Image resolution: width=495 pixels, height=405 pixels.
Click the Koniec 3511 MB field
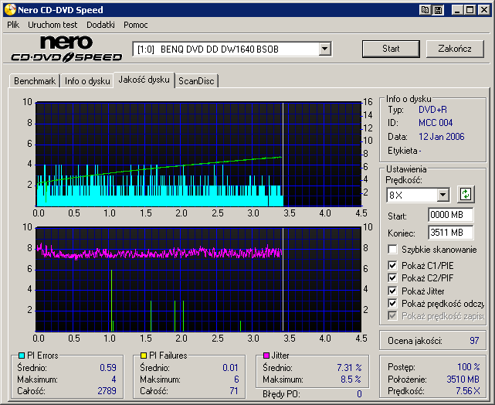point(451,233)
